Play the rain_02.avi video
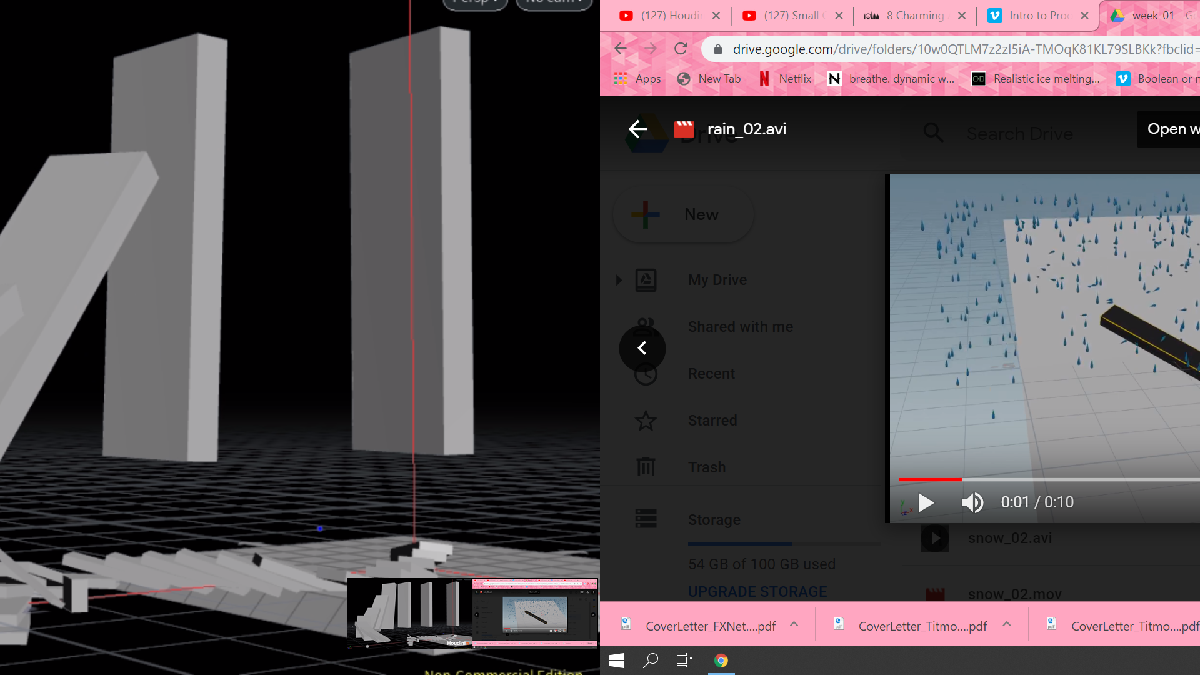The image size is (1200, 675). click(926, 502)
